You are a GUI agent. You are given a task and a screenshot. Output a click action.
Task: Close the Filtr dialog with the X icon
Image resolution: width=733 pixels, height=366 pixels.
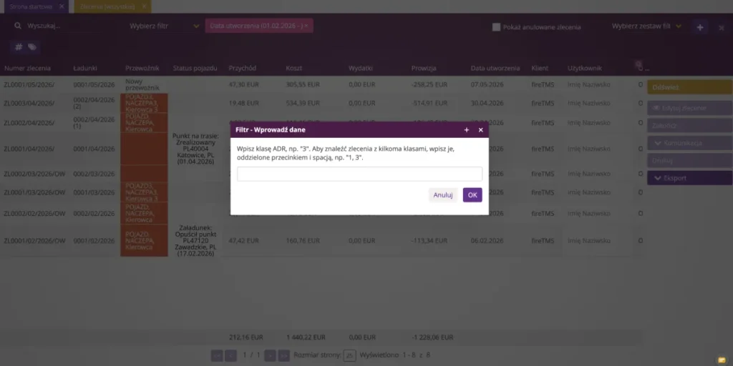480,130
